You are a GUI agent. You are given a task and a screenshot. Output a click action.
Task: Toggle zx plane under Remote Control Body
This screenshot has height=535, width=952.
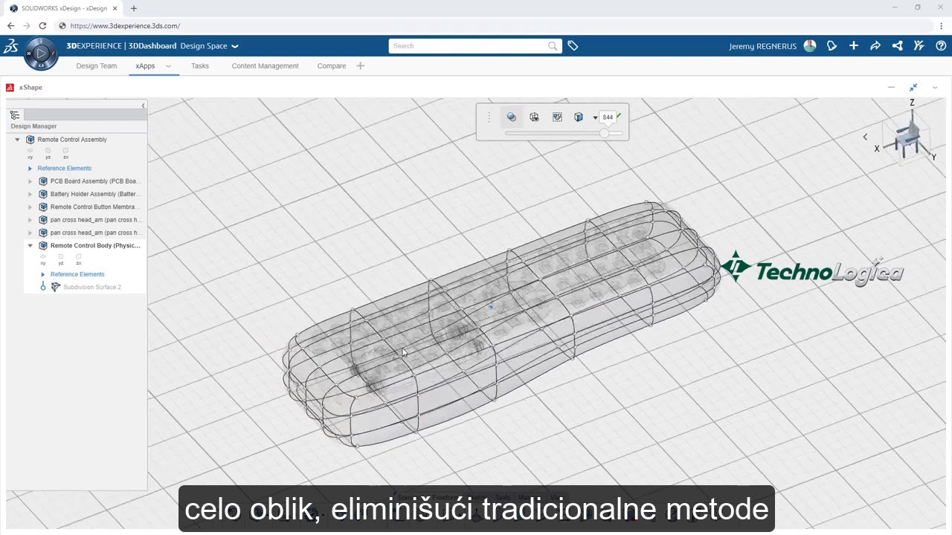pyautogui.click(x=79, y=259)
